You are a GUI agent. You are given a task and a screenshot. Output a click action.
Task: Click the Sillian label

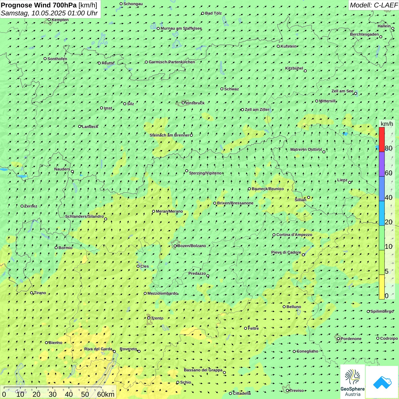point(300,200)
